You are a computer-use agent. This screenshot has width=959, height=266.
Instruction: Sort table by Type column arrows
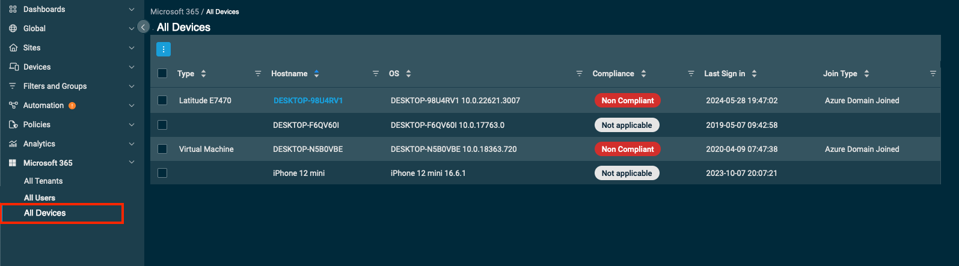203,74
